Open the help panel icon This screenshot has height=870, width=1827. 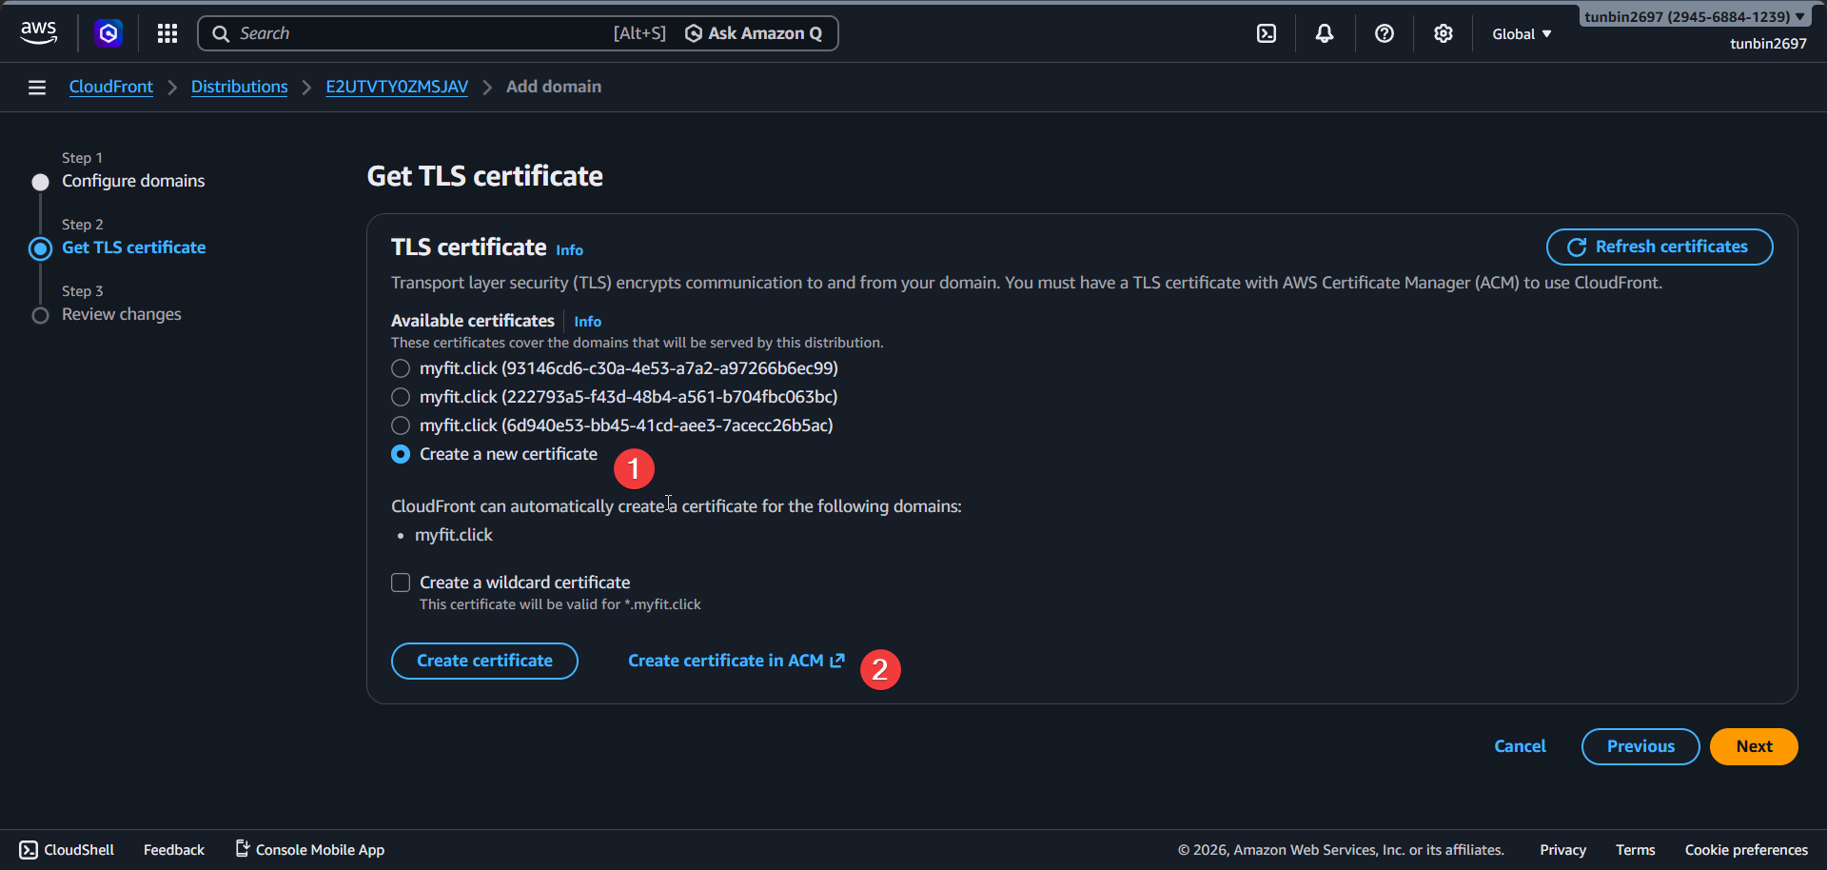click(1384, 32)
